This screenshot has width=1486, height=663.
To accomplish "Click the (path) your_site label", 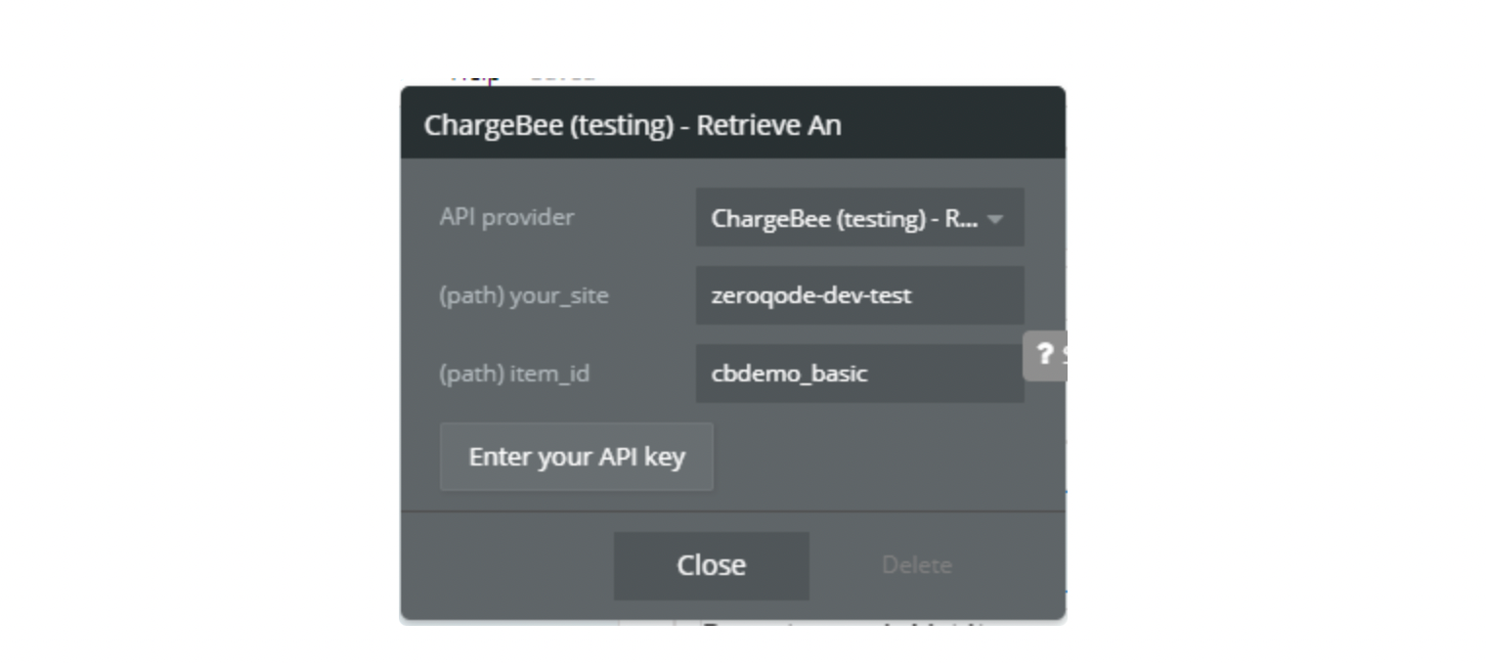I will [524, 295].
